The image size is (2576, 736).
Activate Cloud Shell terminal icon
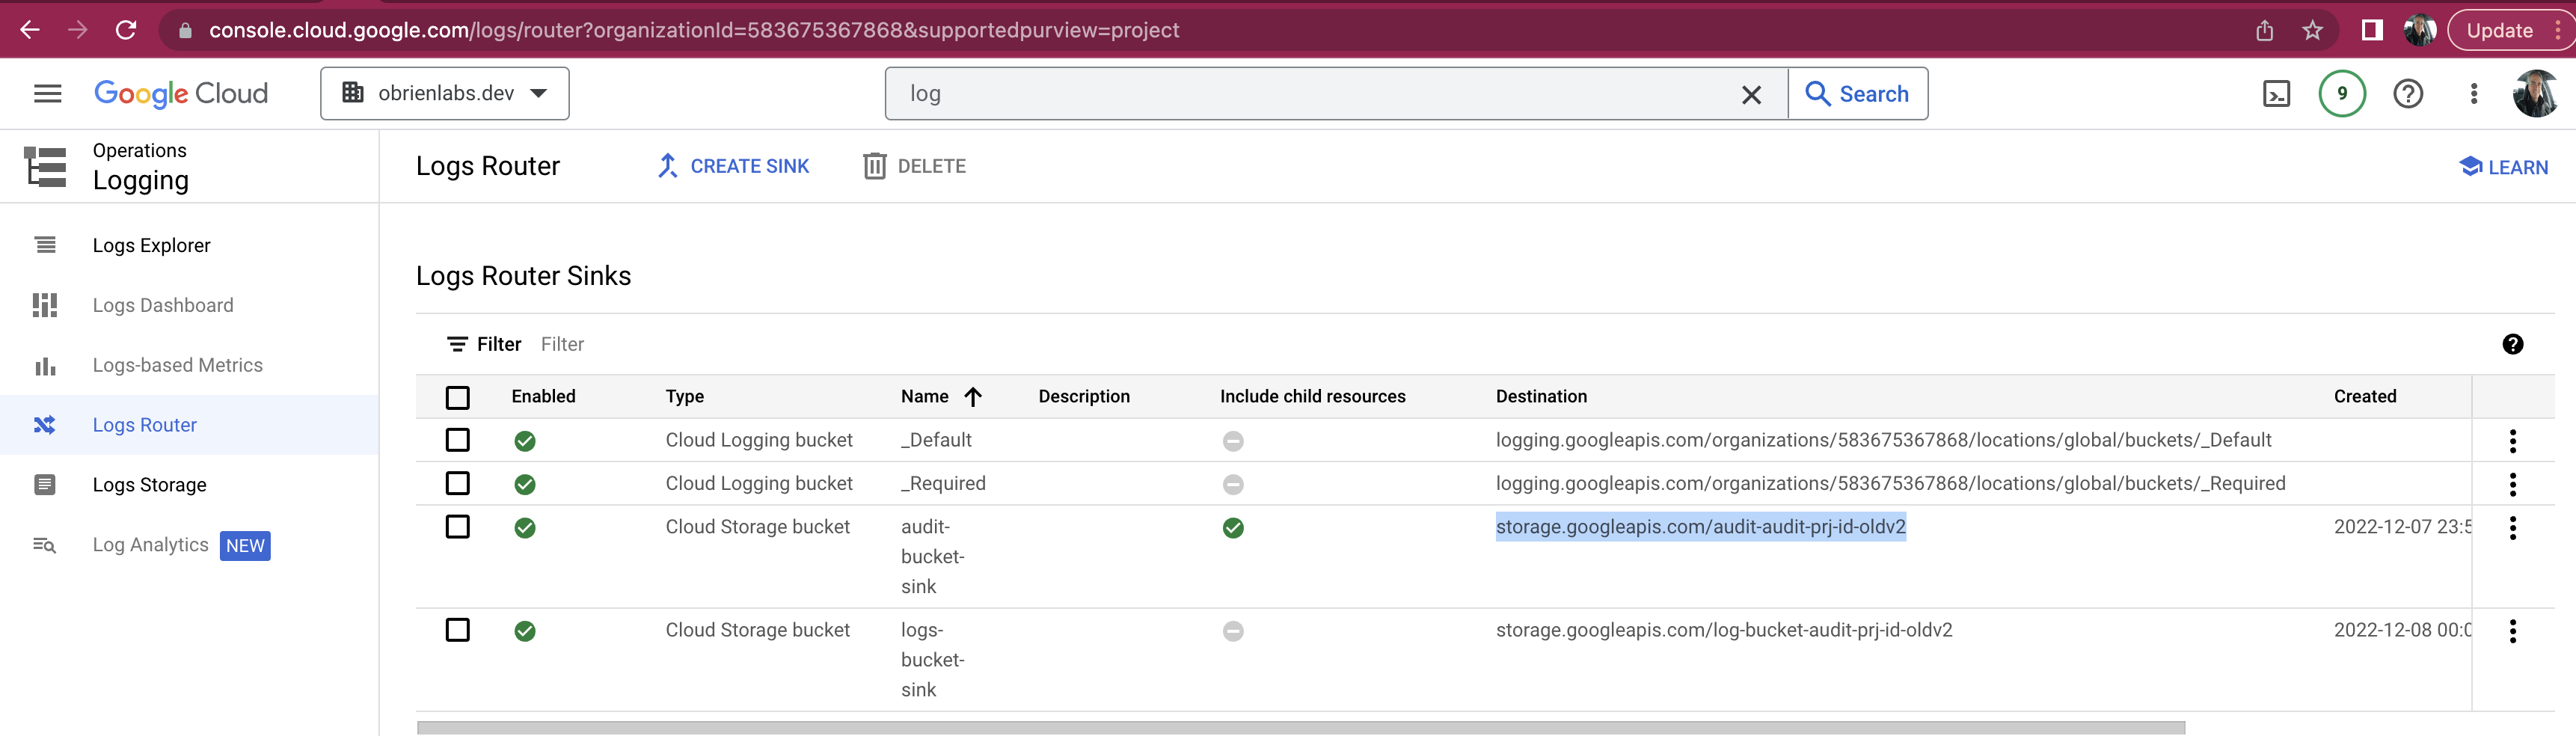(2276, 94)
